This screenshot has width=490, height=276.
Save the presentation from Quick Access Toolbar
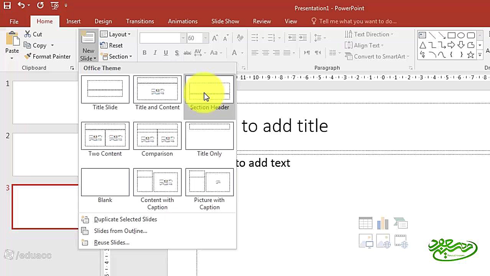(x=7, y=6)
